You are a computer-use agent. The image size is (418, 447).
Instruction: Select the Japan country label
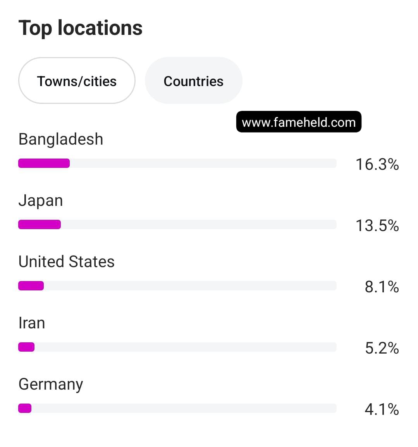click(41, 200)
